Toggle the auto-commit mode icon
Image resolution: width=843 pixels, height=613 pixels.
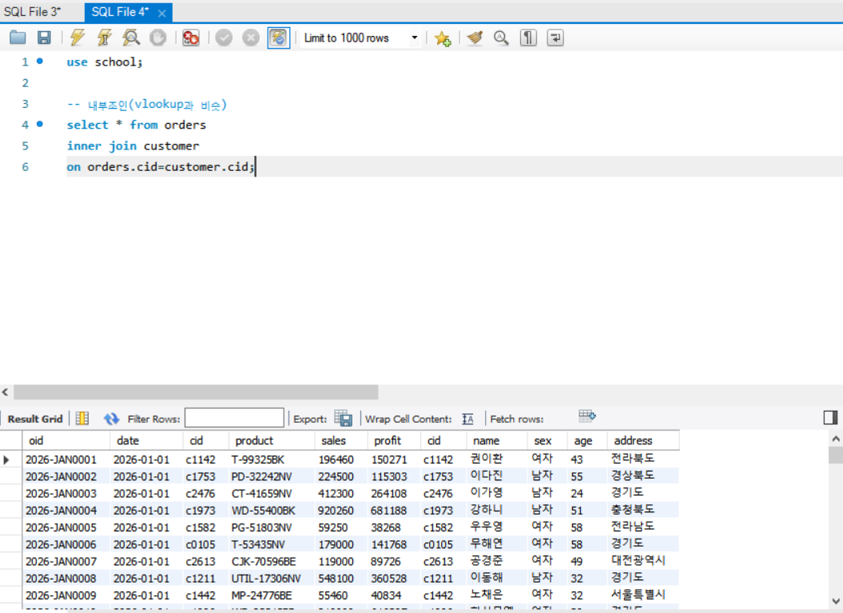[x=279, y=38]
